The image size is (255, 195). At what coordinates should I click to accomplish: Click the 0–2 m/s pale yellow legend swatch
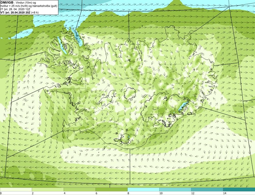pyautogui.click(x=16, y=189)
